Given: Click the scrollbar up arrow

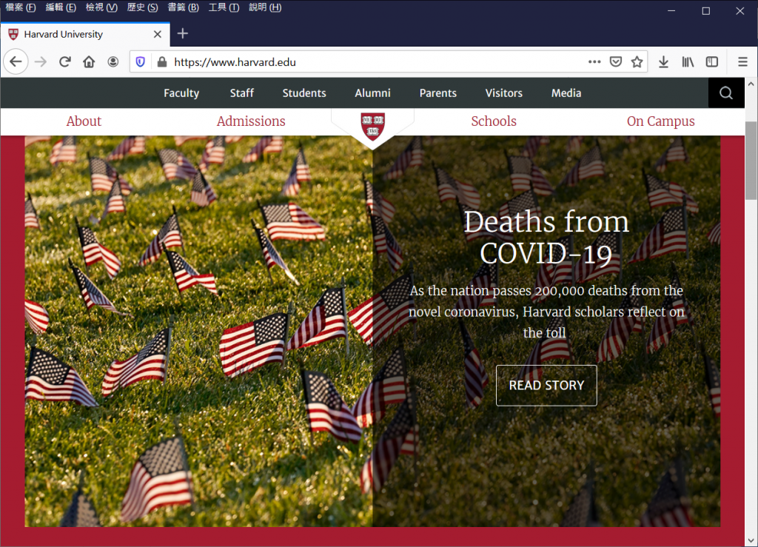Looking at the screenshot, I should pyautogui.click(x=751, y=84).
